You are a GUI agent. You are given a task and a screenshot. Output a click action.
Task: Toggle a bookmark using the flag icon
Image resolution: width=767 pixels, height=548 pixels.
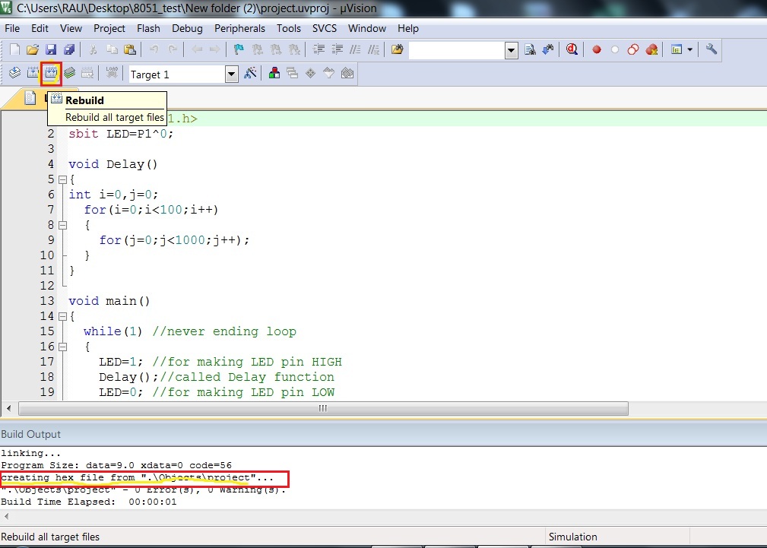(239, 49)
